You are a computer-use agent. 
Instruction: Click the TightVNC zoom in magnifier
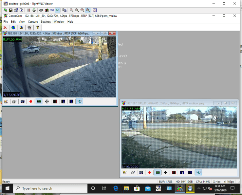click(x=71, y=10)
